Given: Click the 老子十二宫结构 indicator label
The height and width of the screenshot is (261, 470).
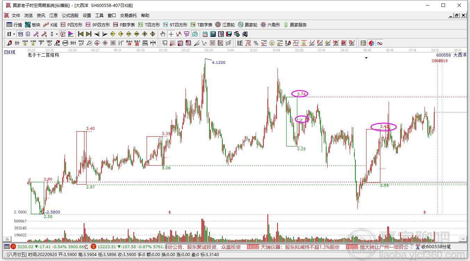Looking at the screenshot, I should 43,55.
